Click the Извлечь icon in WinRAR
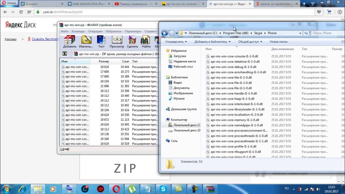This screenshot has width=345, height=194. click(86, 41)
